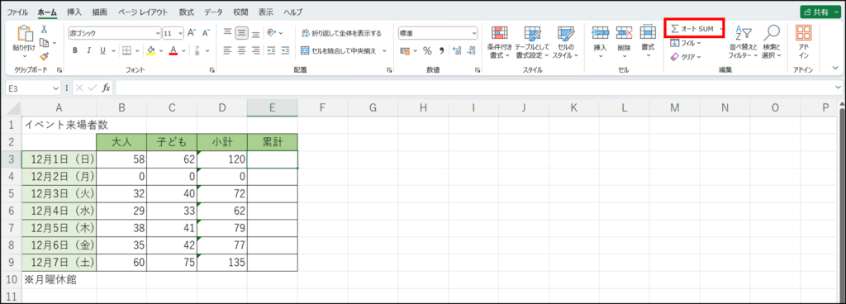Switch to the Data (データ) tab
This screenshot has height=304, width=846.
coord(213,12)
